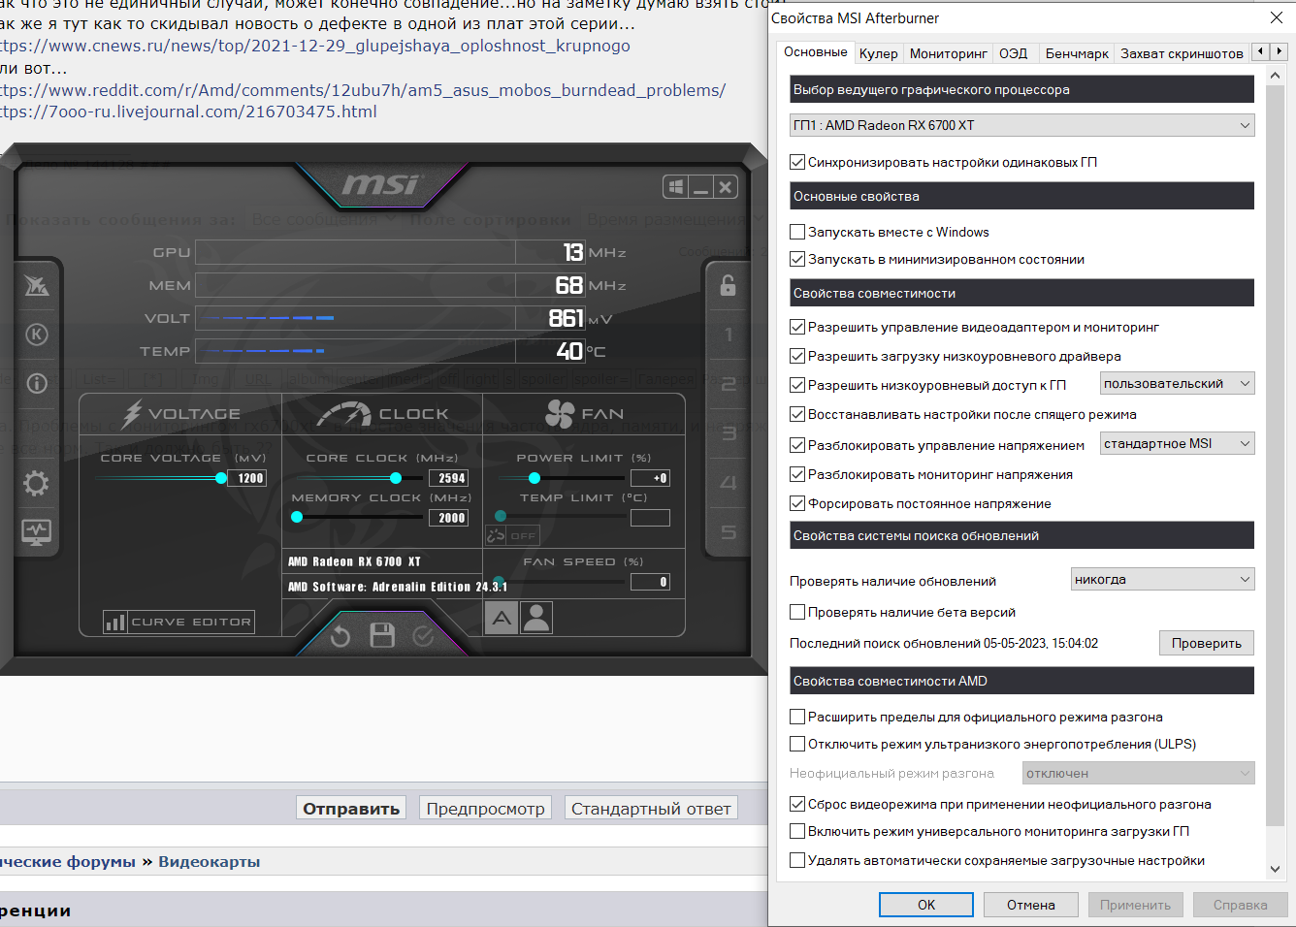Select profile slot 2 in Afterburner
The width and height of the screenshot is (1296, 927).
pos(729,384)
